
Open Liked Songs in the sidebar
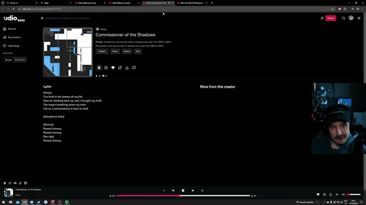[11, 46]
